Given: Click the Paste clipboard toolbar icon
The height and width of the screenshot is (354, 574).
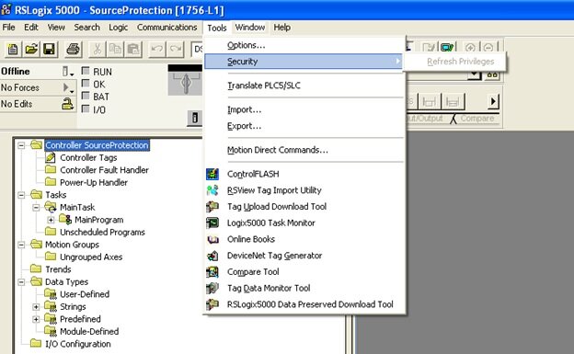Looking at the screenshot, I should tap(134, 49).
